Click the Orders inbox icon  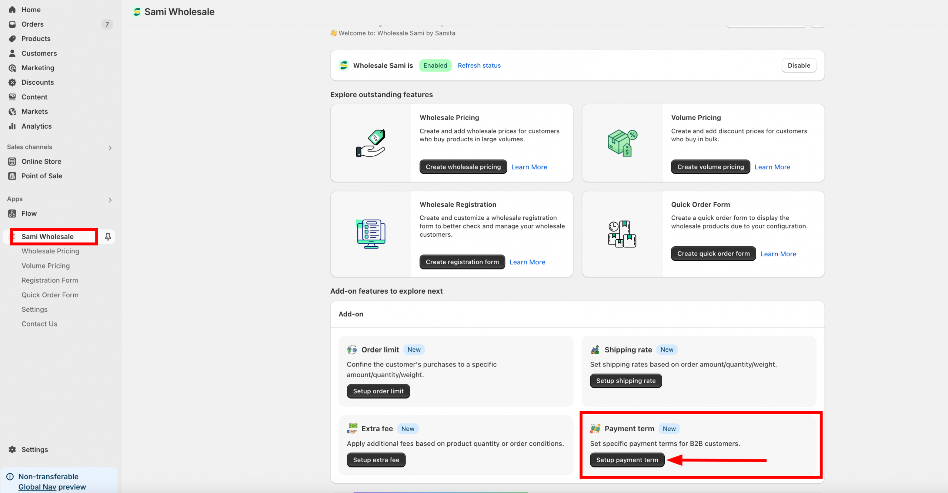[x=12, y=24]
